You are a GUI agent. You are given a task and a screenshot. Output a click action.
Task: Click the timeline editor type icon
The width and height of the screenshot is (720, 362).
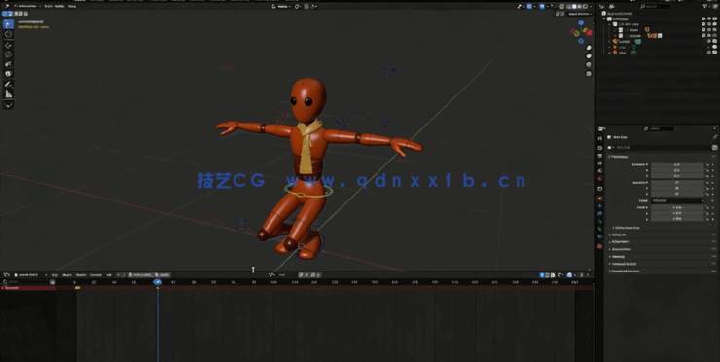click(8, 275)
